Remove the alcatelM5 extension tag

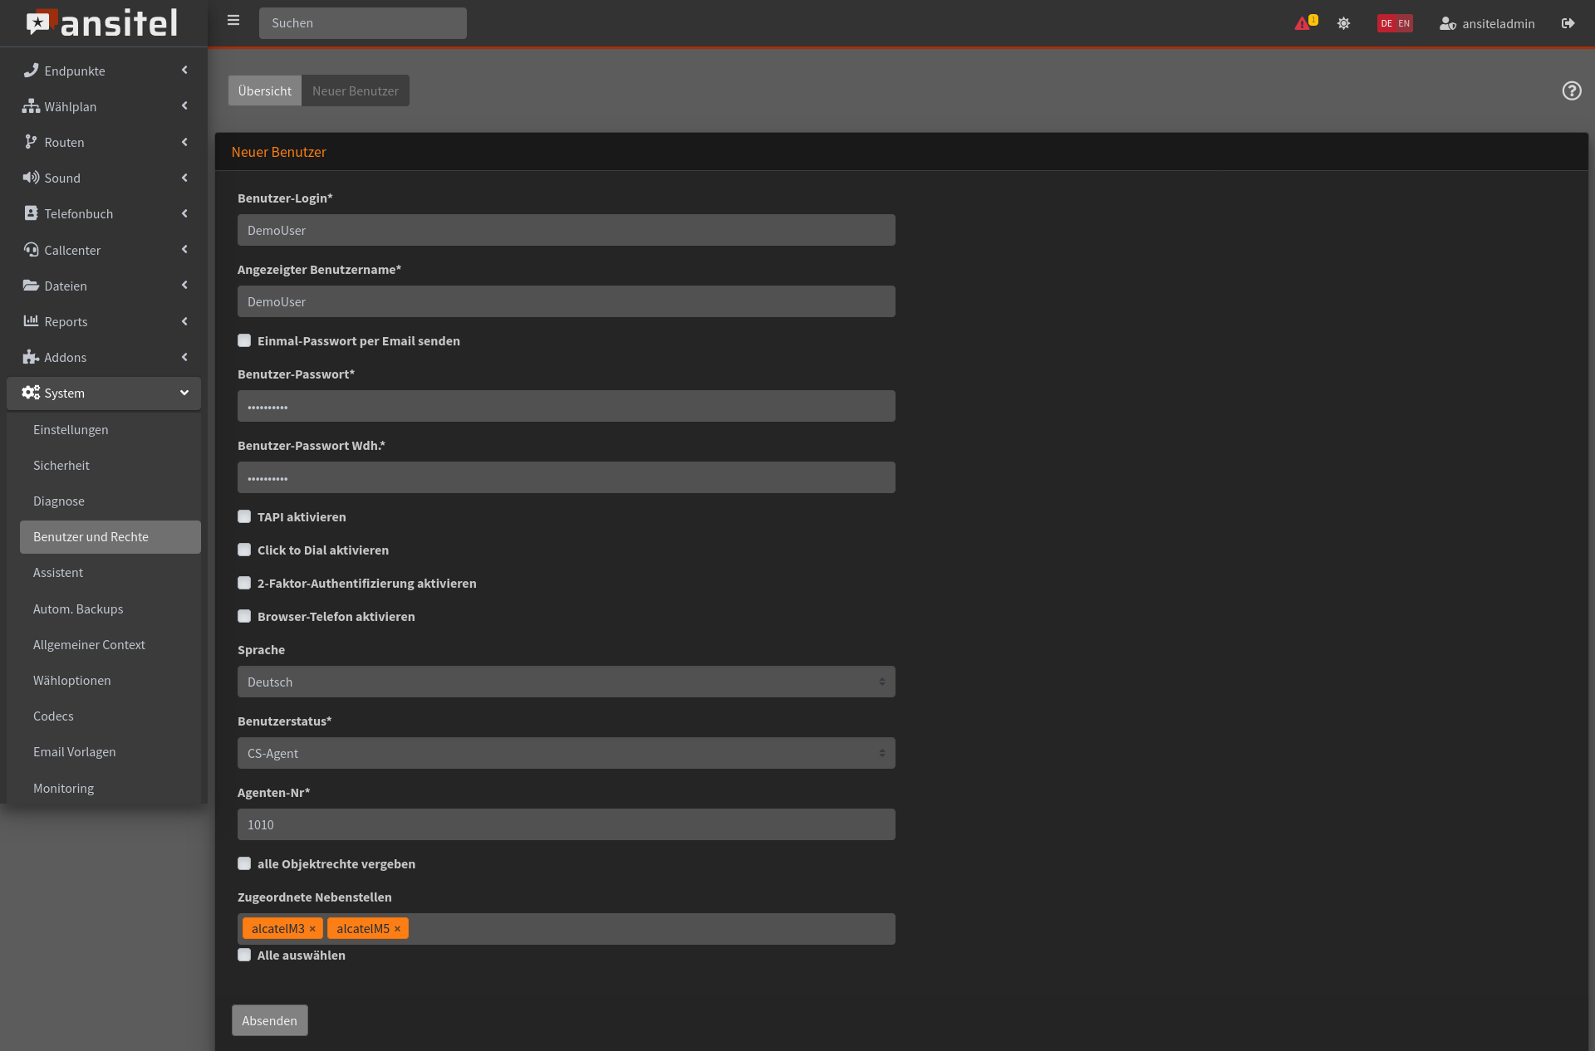pyautogui.click(x=397, y=929)
